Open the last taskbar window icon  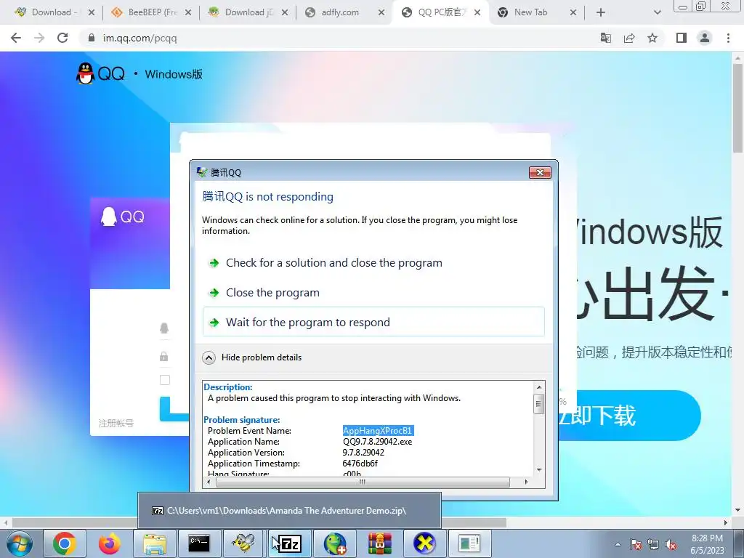point(469,543)
